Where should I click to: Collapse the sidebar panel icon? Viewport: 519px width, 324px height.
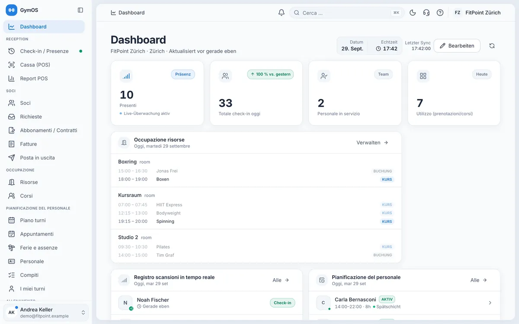[80, 10]
